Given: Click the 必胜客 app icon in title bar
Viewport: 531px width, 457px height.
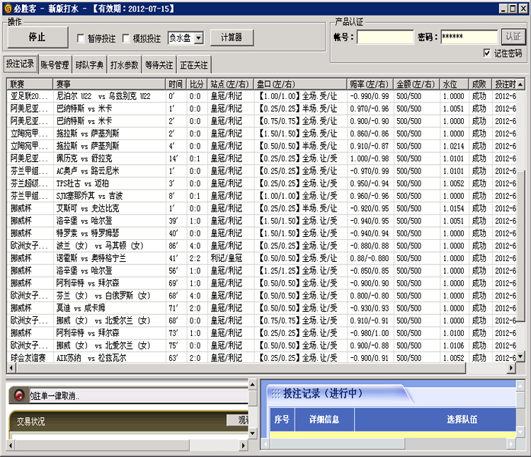Looking at the screenshot, I should click(x=7, y=8).
